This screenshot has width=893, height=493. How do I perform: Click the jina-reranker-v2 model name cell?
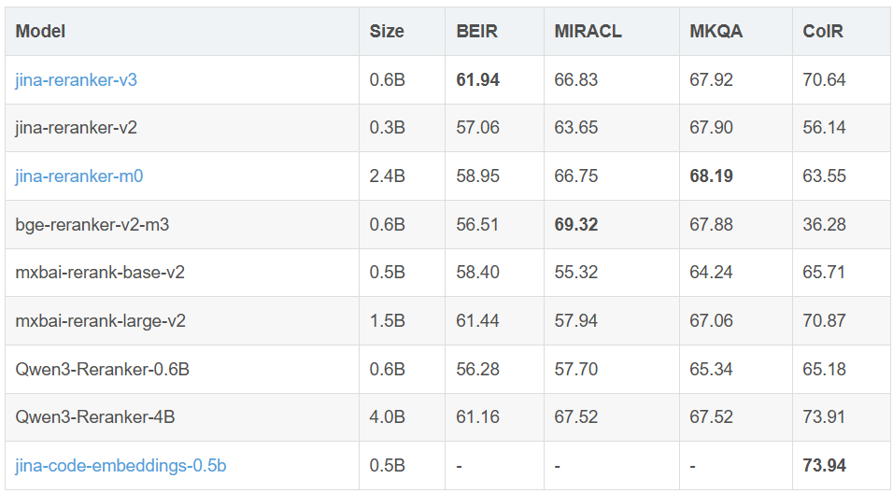coord(77,128)
